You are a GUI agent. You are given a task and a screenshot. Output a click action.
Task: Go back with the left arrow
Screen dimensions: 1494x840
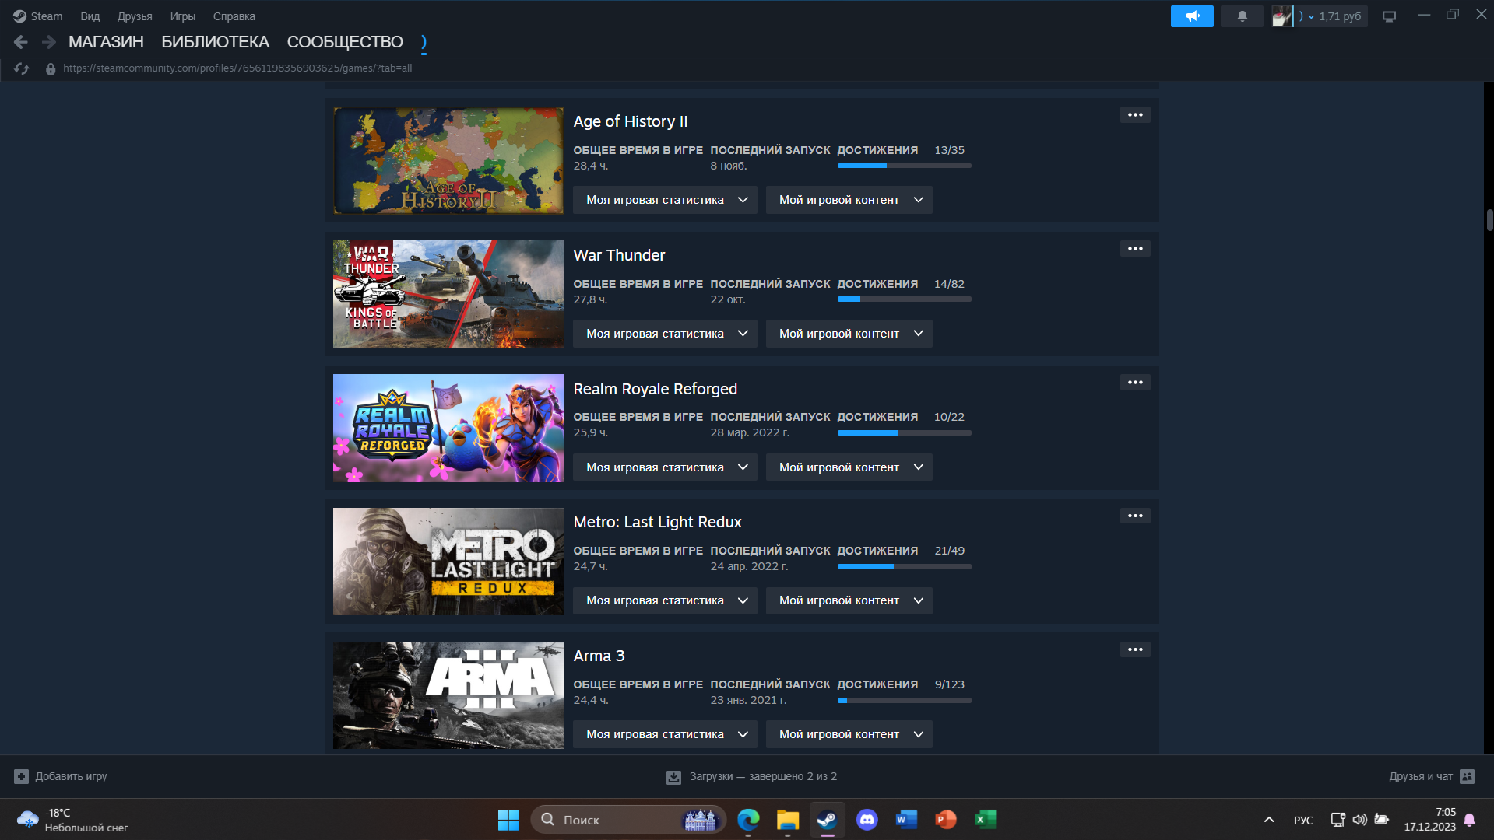pyautogui.click(x=21, y=42)
